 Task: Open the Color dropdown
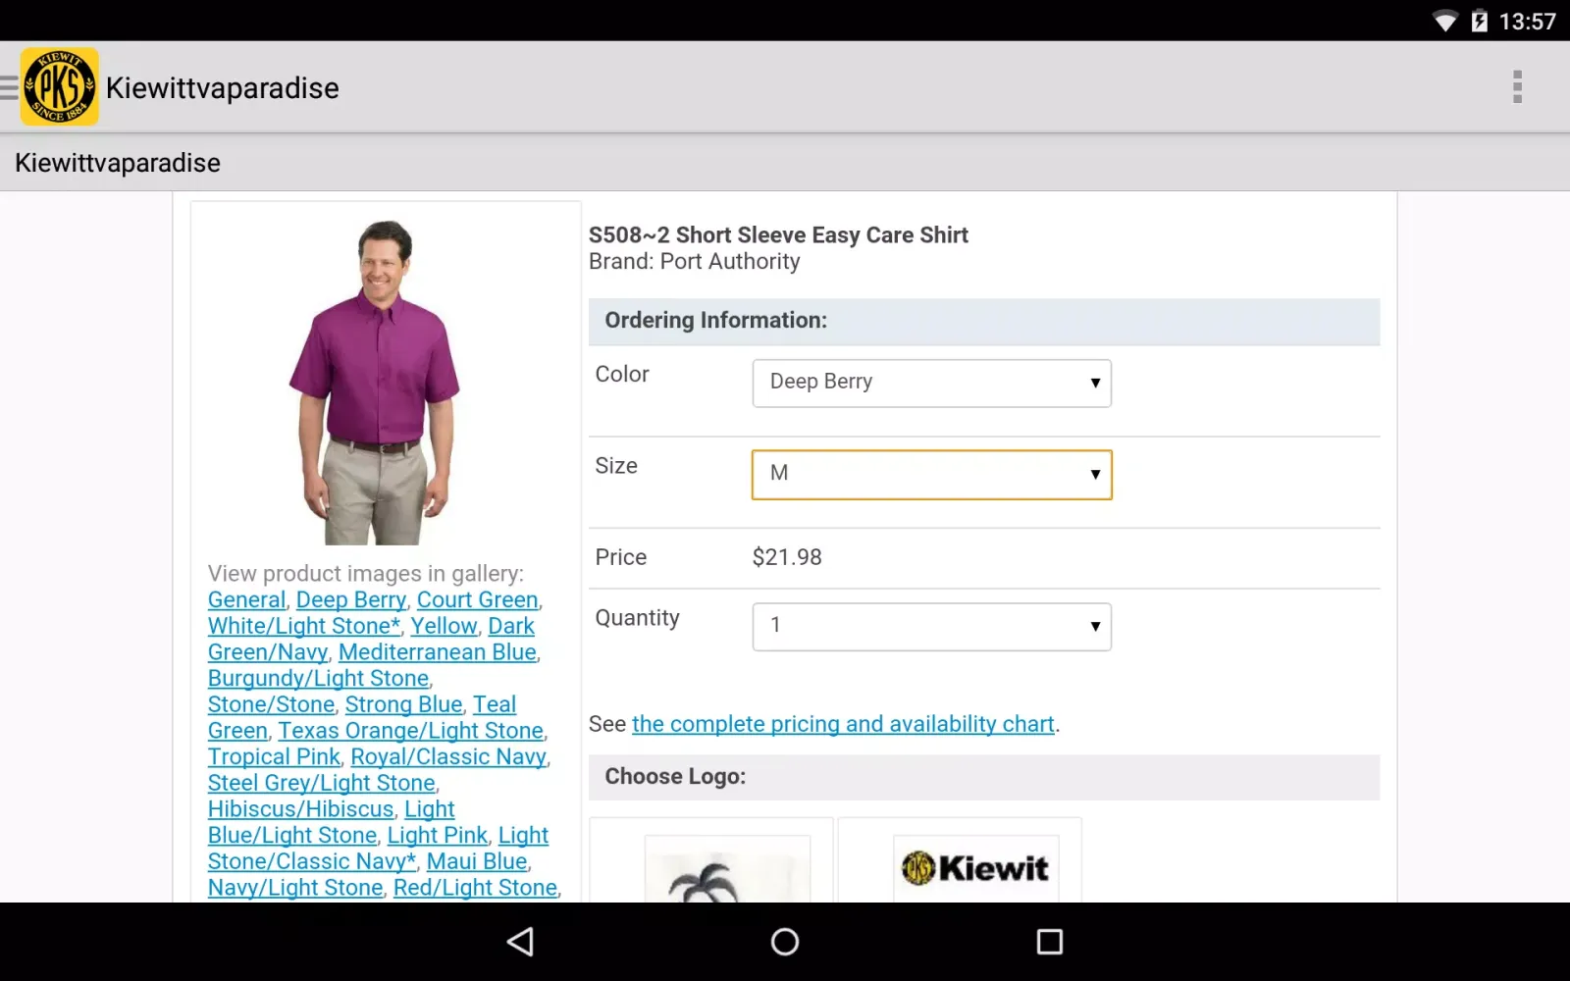click(930, 383)
